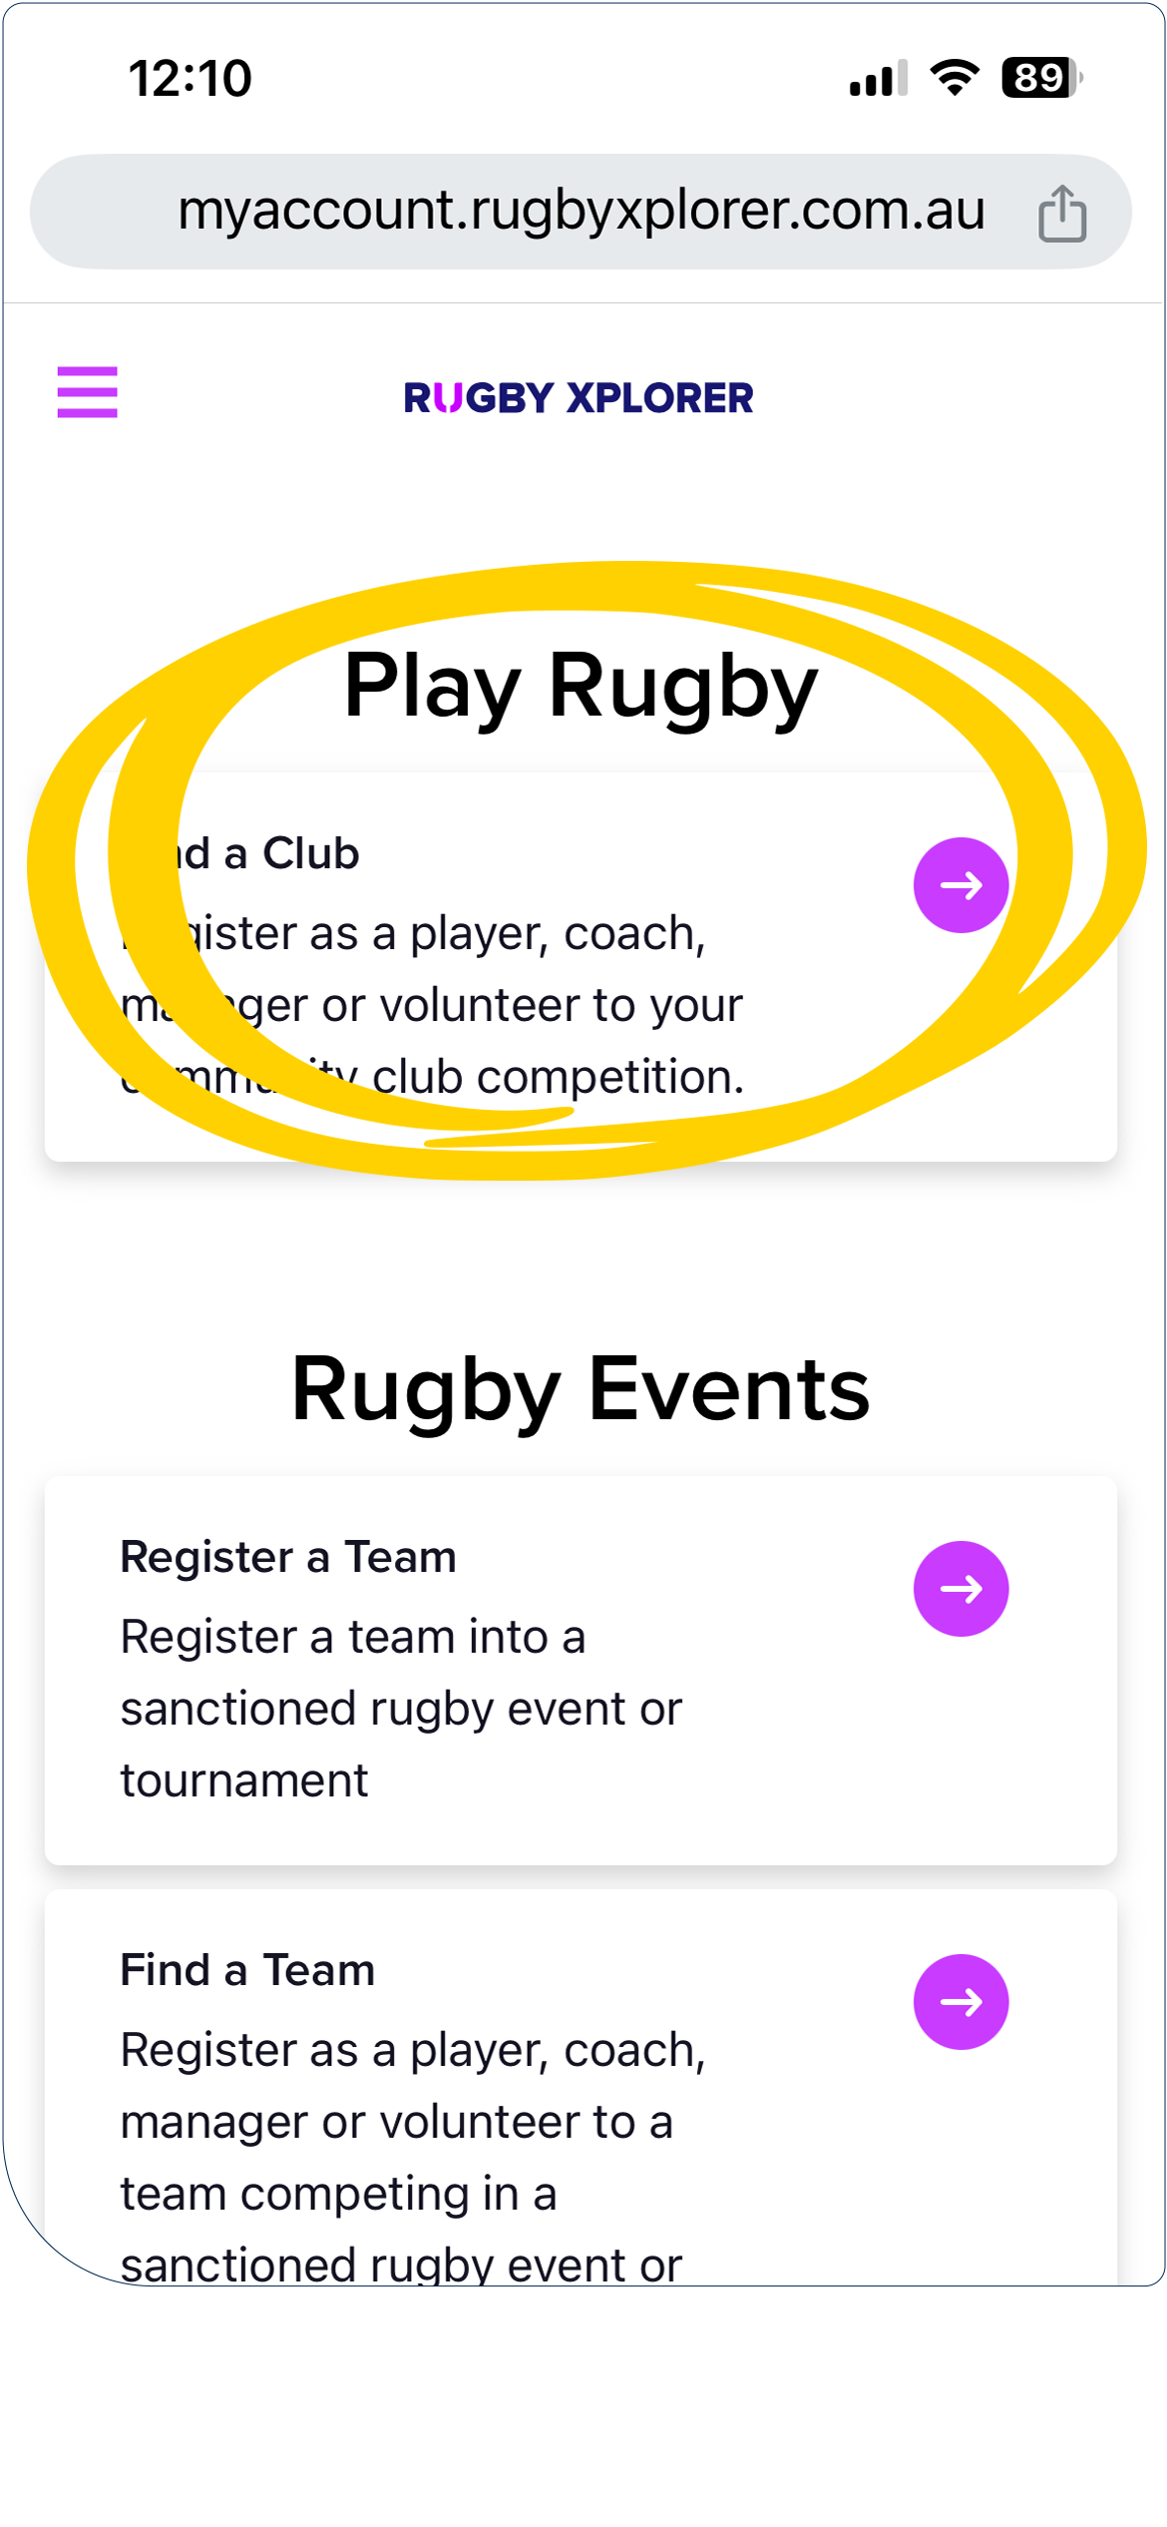Click the Register a Team arrow button
This screenshot has height=2527, width=1167.
[x=961, y=1589]
